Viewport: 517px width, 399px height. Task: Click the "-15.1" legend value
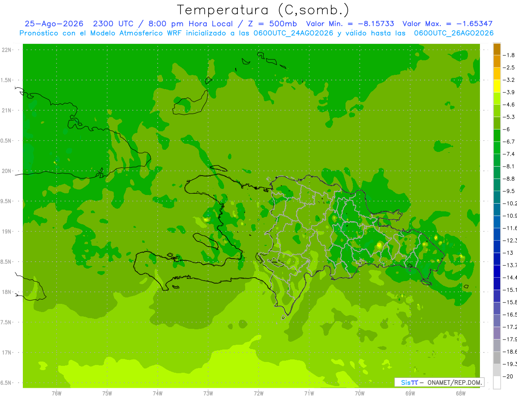point(511,290)
